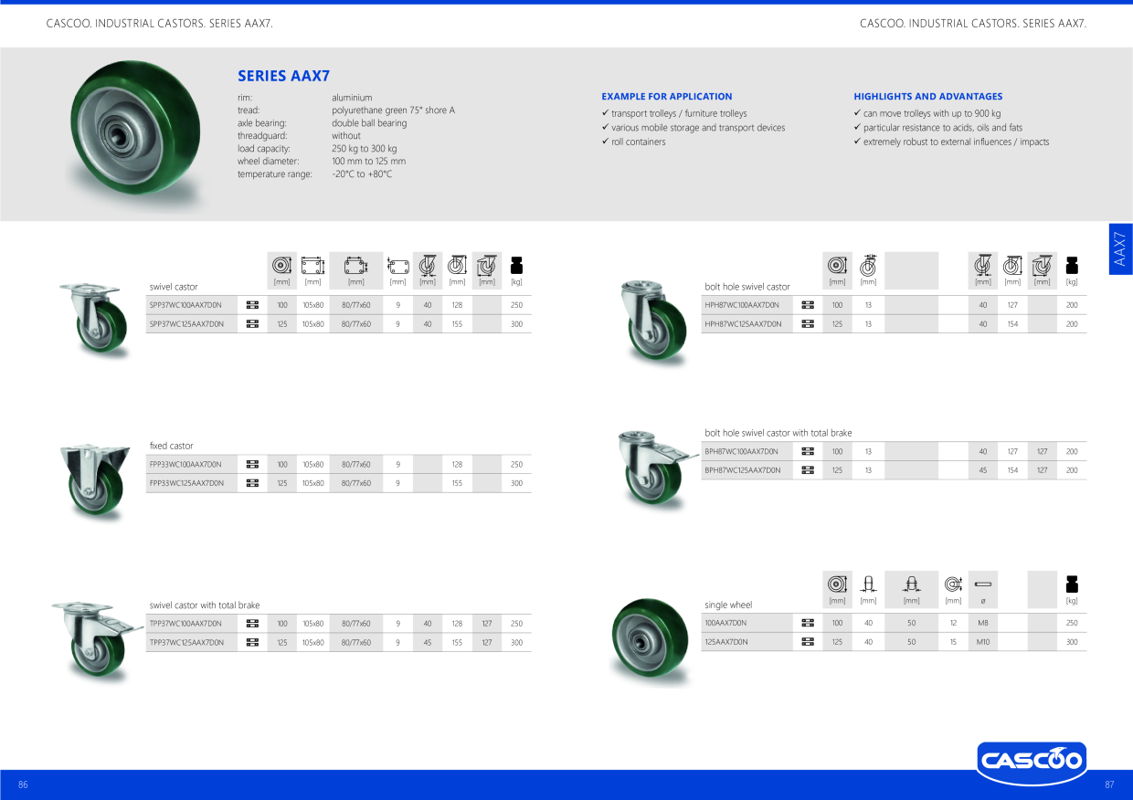Click the axle bolt icon above single wheel table

coord(983,584)
